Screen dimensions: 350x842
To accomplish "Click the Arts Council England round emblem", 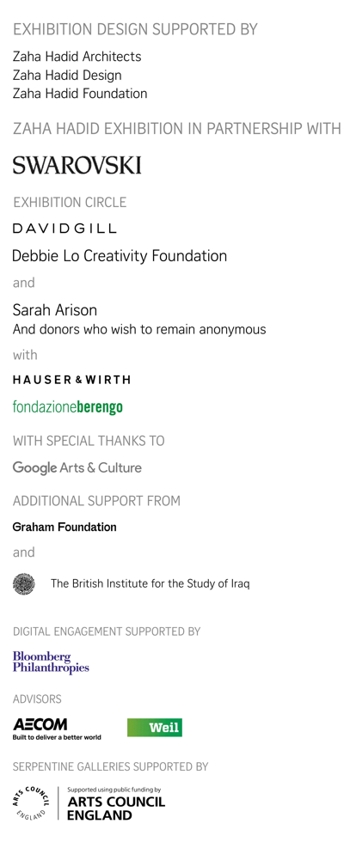I will pos(31,802).
